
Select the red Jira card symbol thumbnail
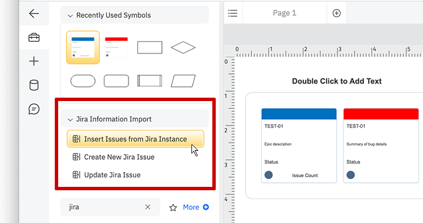(x=116, y=47)
